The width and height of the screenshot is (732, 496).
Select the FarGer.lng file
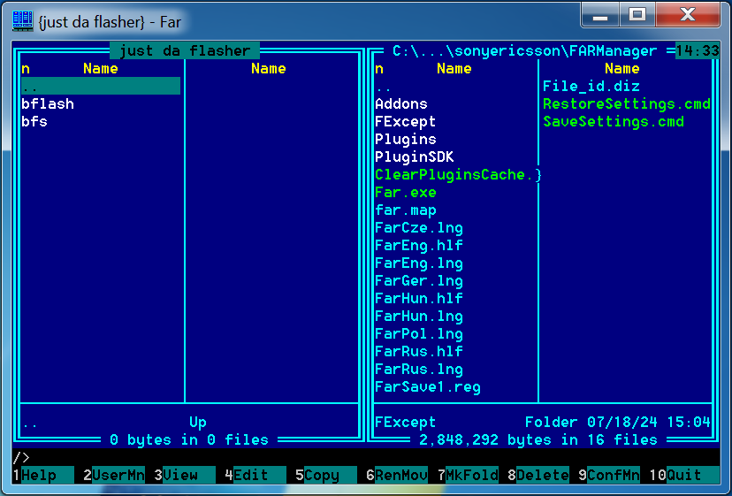[x=419, y=280]
